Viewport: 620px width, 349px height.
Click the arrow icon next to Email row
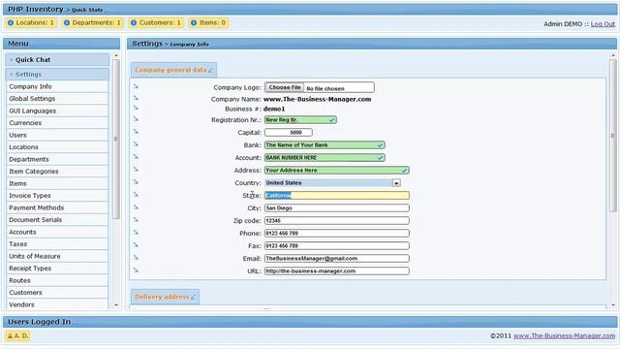point(136,258)
